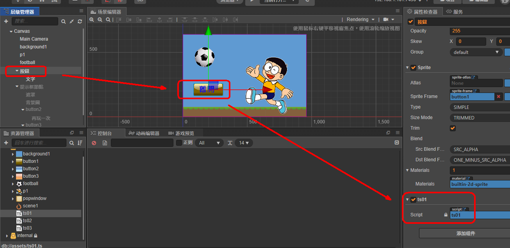The width and height of the screenshot is (510, 248).
Task: Expand the popwindow asset in assets panel
Action: click(x=13, y=198)
